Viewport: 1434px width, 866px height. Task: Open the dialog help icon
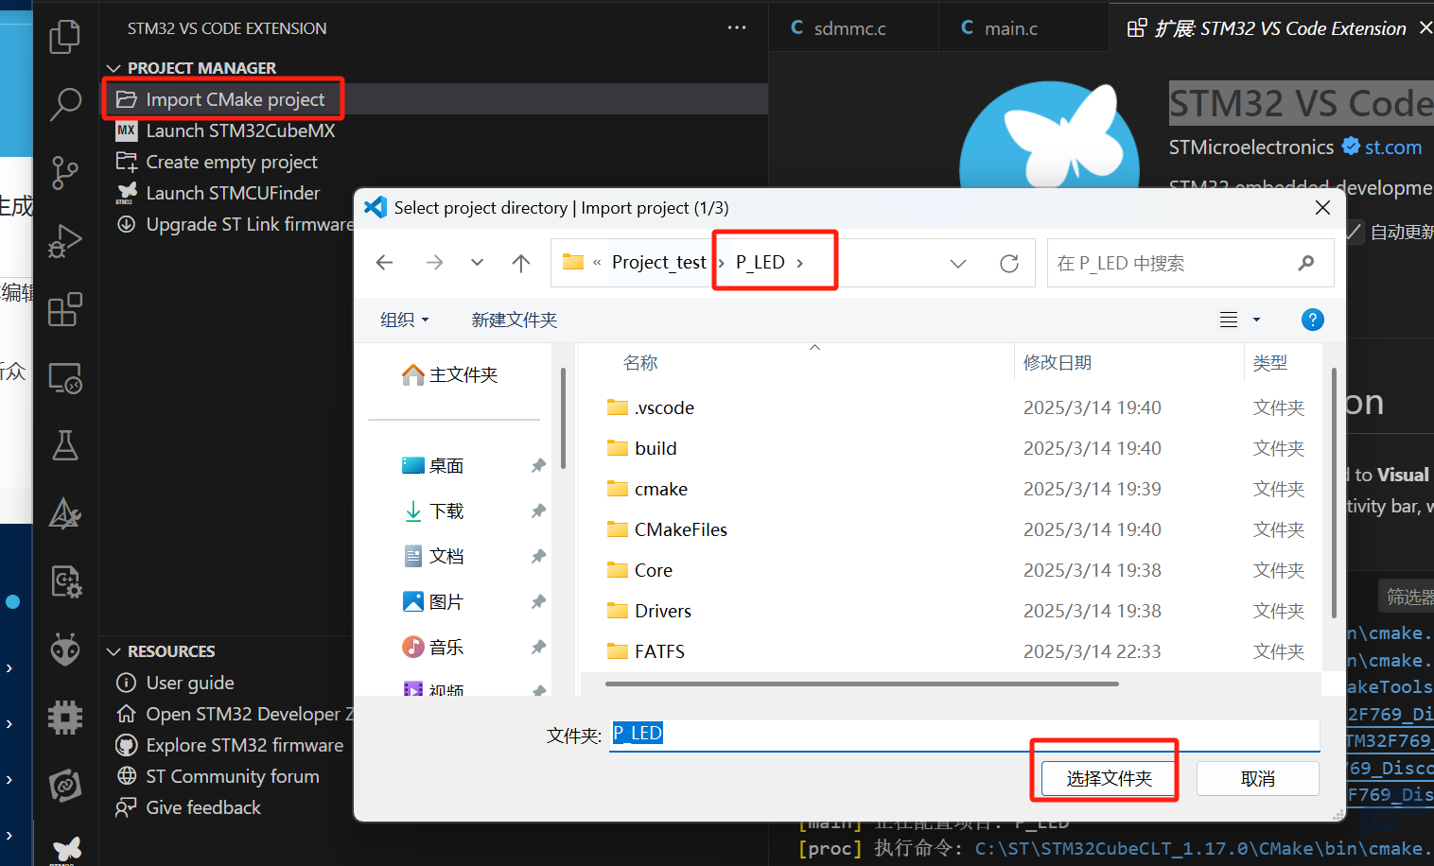[1312, 320]
